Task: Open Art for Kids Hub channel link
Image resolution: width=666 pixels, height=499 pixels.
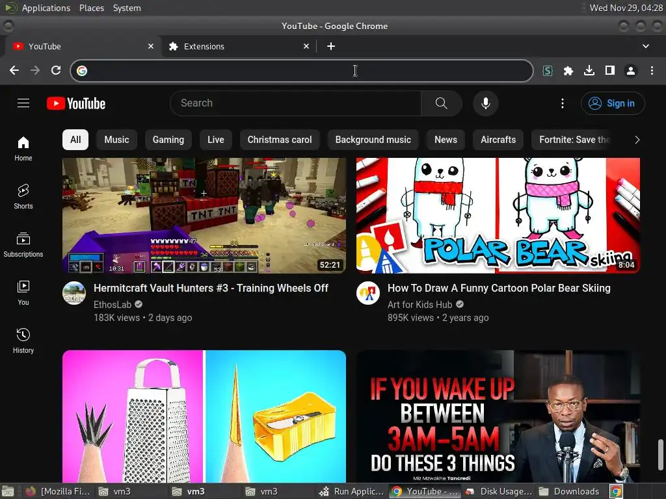Action: tap(420, 305)
